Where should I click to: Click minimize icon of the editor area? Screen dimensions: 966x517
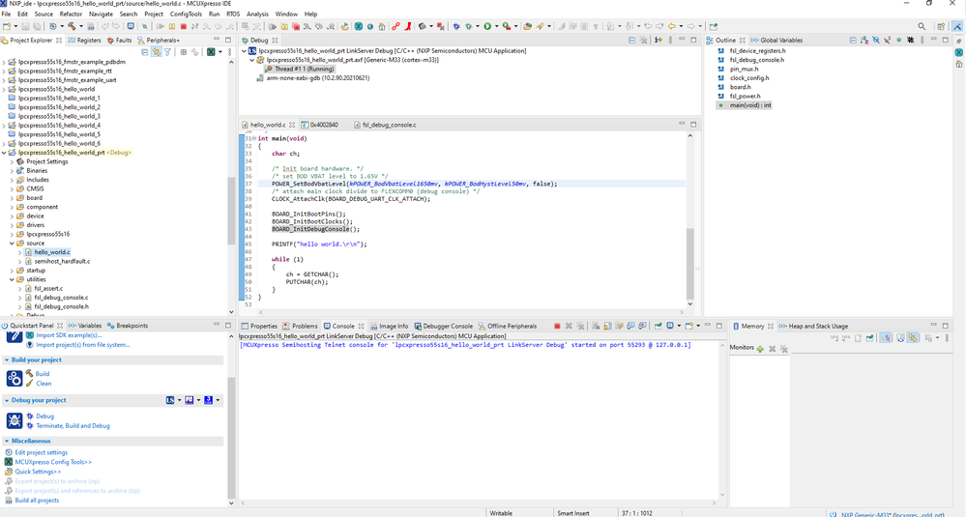click(x=682, y=125)
